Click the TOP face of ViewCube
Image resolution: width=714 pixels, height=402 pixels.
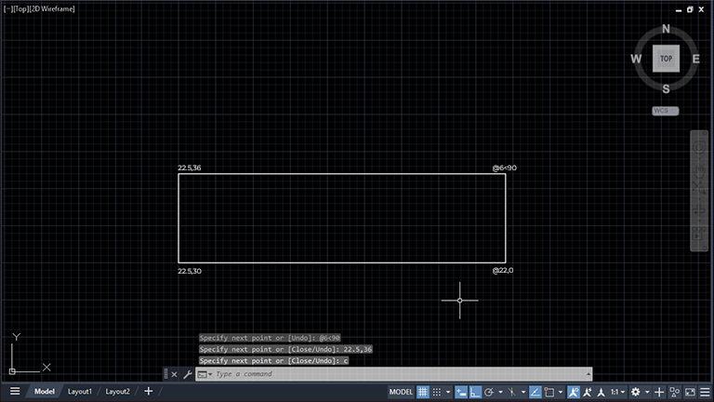point(666,59)
